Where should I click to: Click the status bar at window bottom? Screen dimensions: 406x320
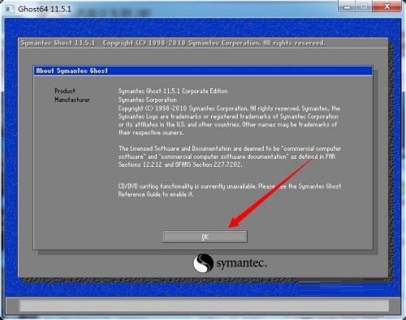(x=205, y=306)
